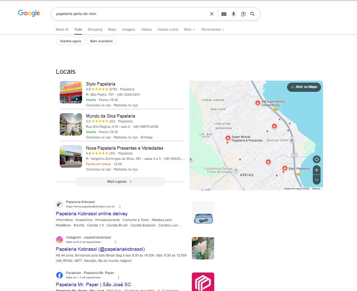Start voice search with the microphone
Viewport: 357px width, 291px height.
pos(233,14)
